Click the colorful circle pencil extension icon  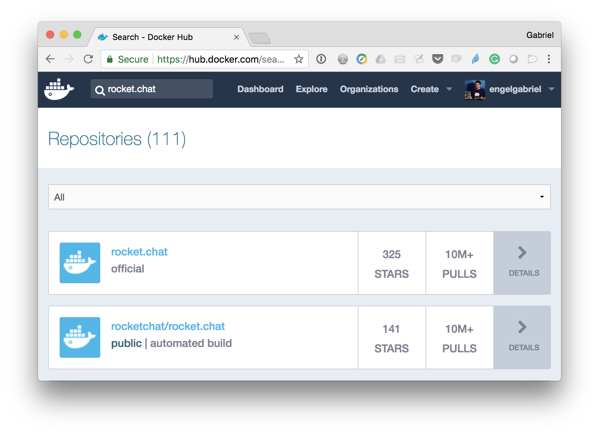[x=362, y=59]
